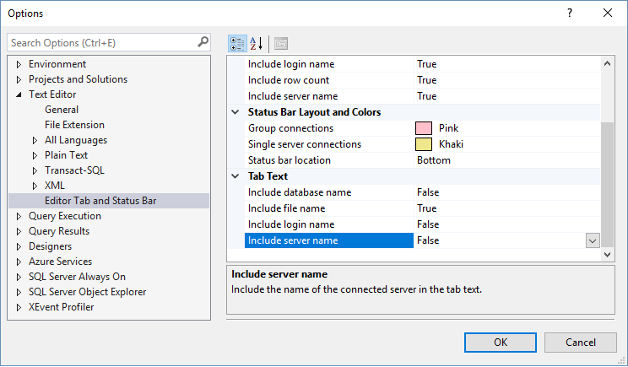Click the Property Pages icon
This screenshot has height=367, width=628.
281,43
